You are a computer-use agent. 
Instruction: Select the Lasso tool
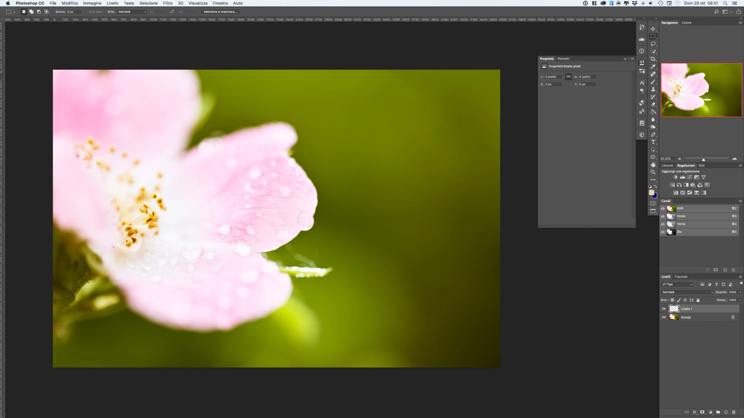(653, 44)
